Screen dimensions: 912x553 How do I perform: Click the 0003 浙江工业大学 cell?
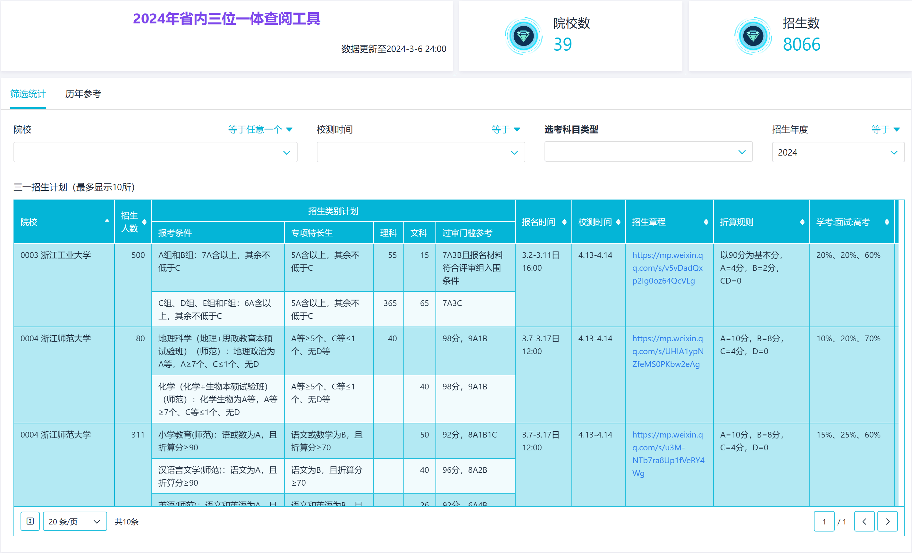tap(64, 285)
